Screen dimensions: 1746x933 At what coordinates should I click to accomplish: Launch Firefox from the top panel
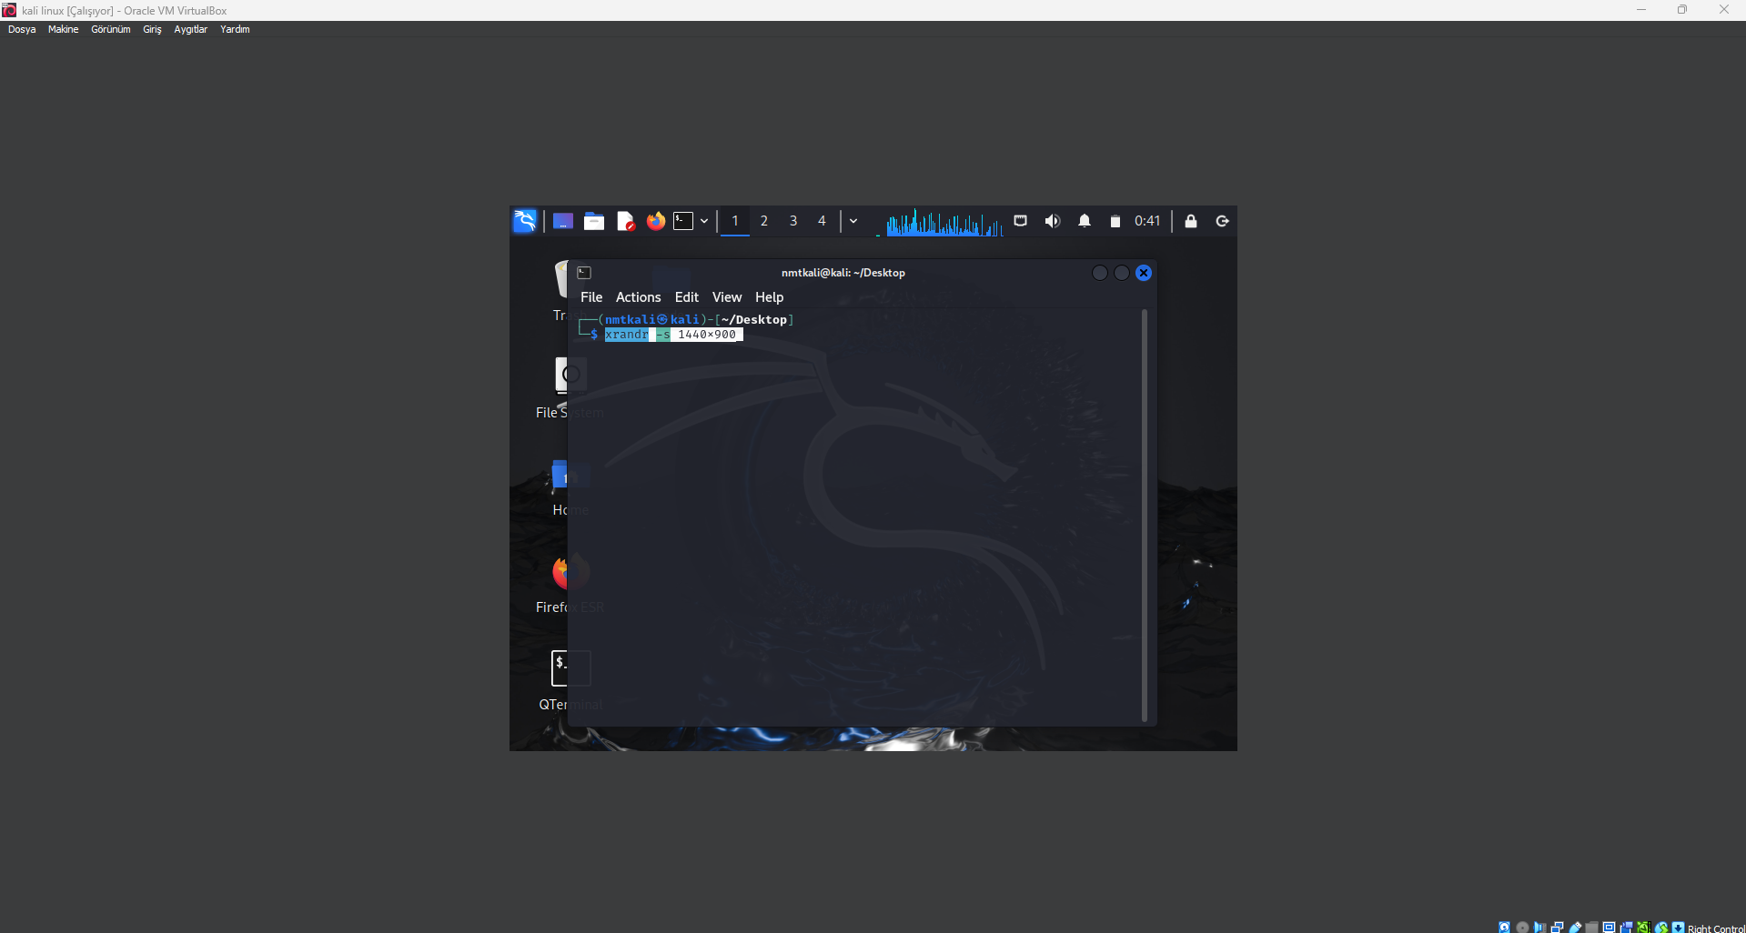pyautogui.click(x=655, y=221)
